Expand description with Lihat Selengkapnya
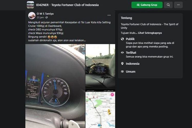The height and width of the screenshot is (128, 192). pos(150,33)
